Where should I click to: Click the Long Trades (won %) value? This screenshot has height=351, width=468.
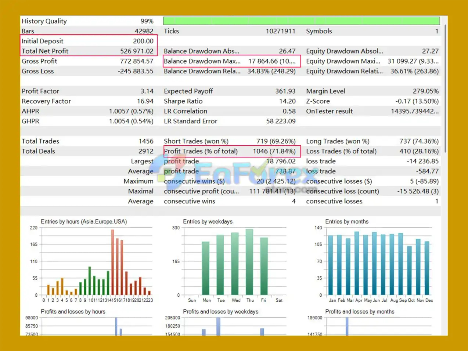(x=419, y=141)
